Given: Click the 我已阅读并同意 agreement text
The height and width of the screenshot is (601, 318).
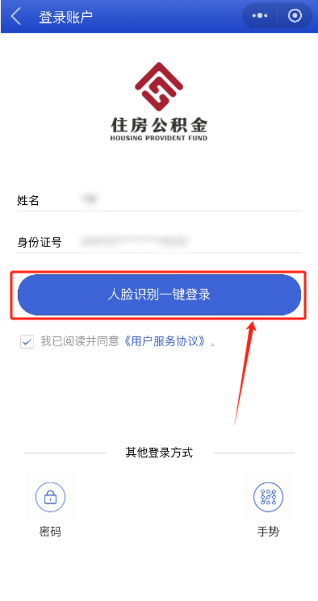Looking at the screenshot, I should (80, 342).
